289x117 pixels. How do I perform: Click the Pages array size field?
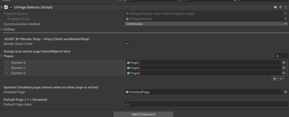click(281, 56)
